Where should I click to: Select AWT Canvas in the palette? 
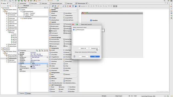click(x=62, y=87)
